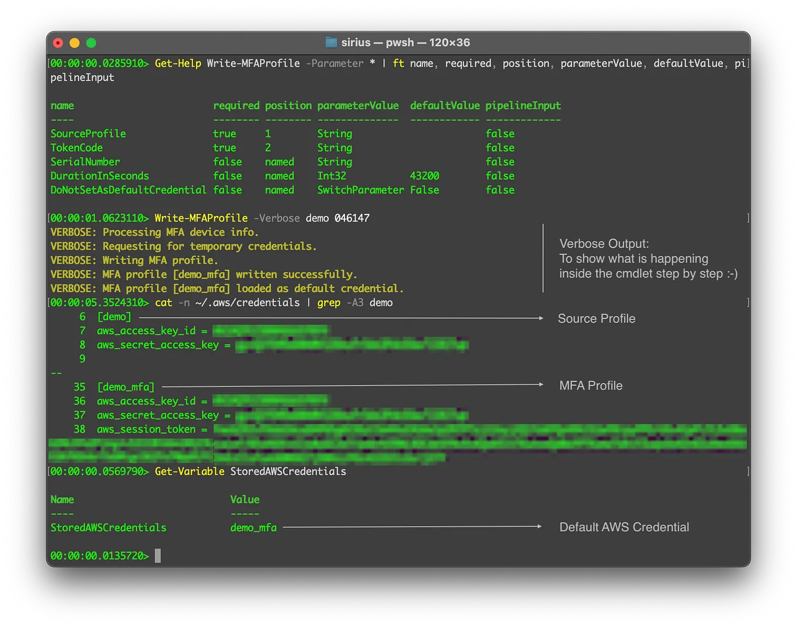
Task: Click 'aws_access_key_id' on line 7
Action: click(146, 331)
